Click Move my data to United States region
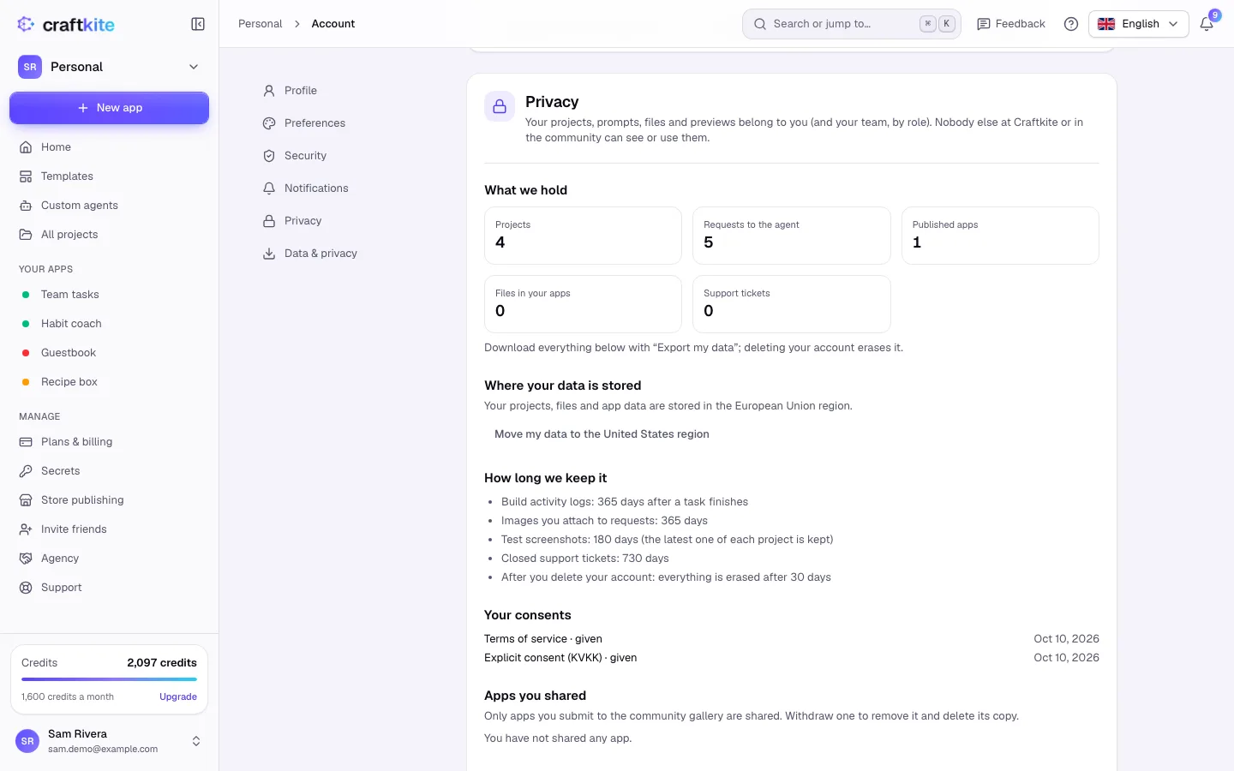The width and height of the screenshot is (1234, 771). coord(602,434)
